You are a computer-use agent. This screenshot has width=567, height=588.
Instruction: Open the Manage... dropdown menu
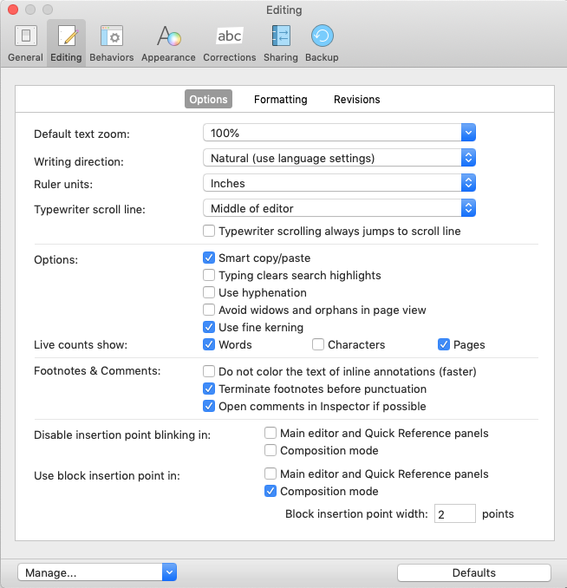97,572
